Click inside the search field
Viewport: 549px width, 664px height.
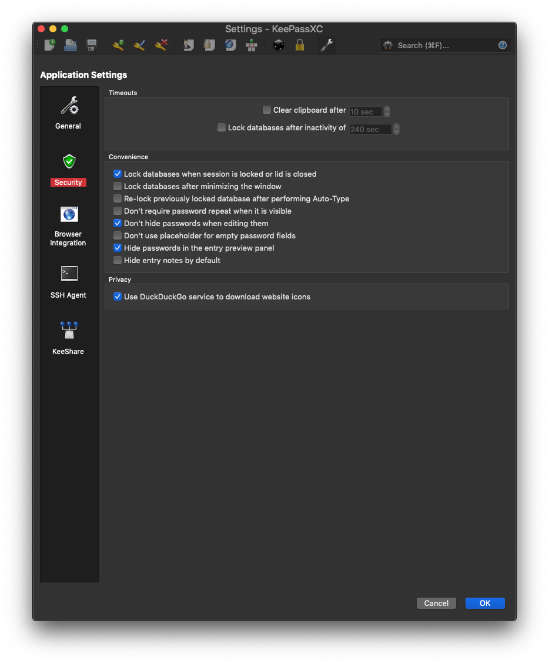pyautogui.click(x=441, y=45)
